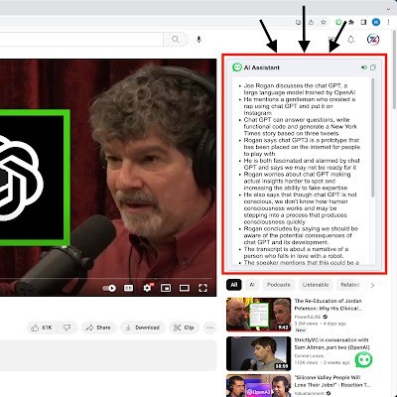
Task: Toggle autoplay switch in the video player
Action: tap(109, 288)
